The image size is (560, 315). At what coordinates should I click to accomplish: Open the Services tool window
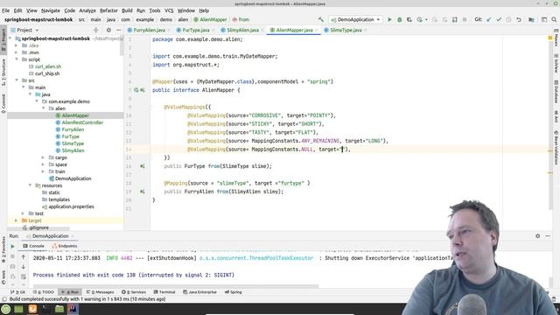pos(134,292)
